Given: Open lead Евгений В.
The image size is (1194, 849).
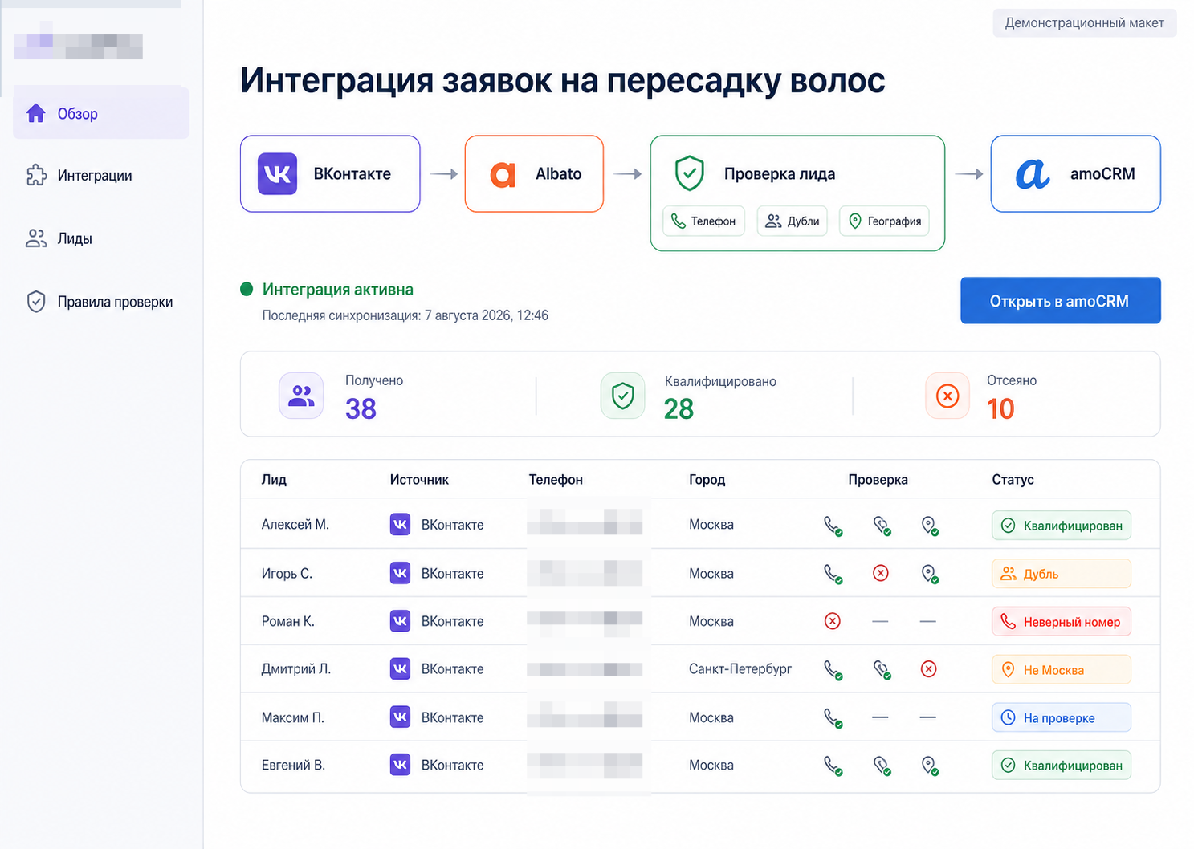Looking at the screenshot, I should [293, 766].
